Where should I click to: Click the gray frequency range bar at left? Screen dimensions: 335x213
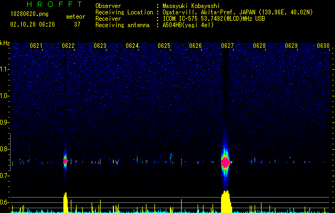pyautogui.click(x=10, y=152)
